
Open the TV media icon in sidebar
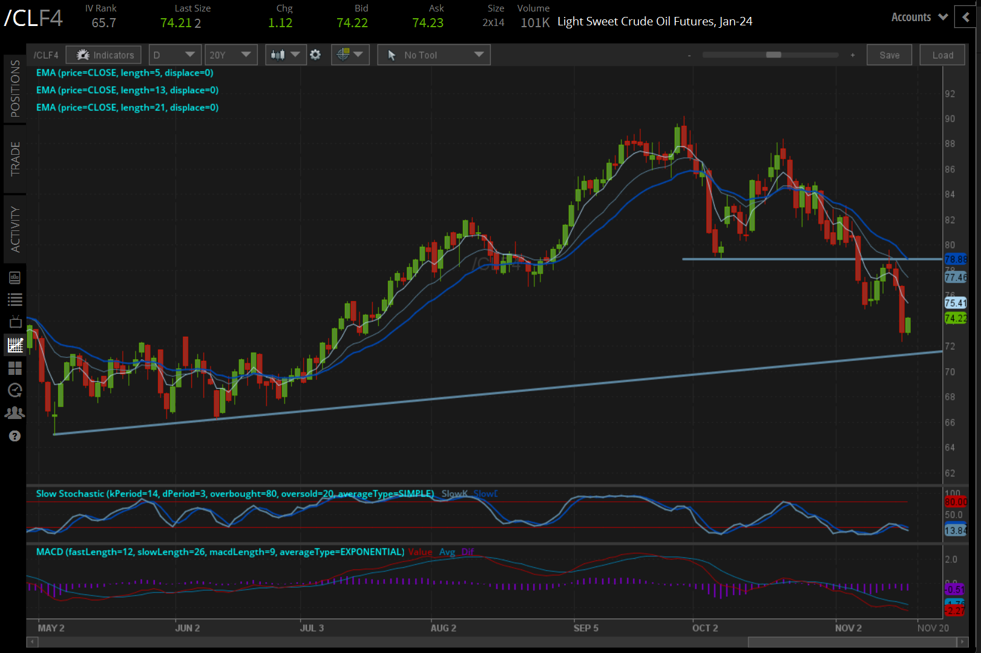[15, 322]
